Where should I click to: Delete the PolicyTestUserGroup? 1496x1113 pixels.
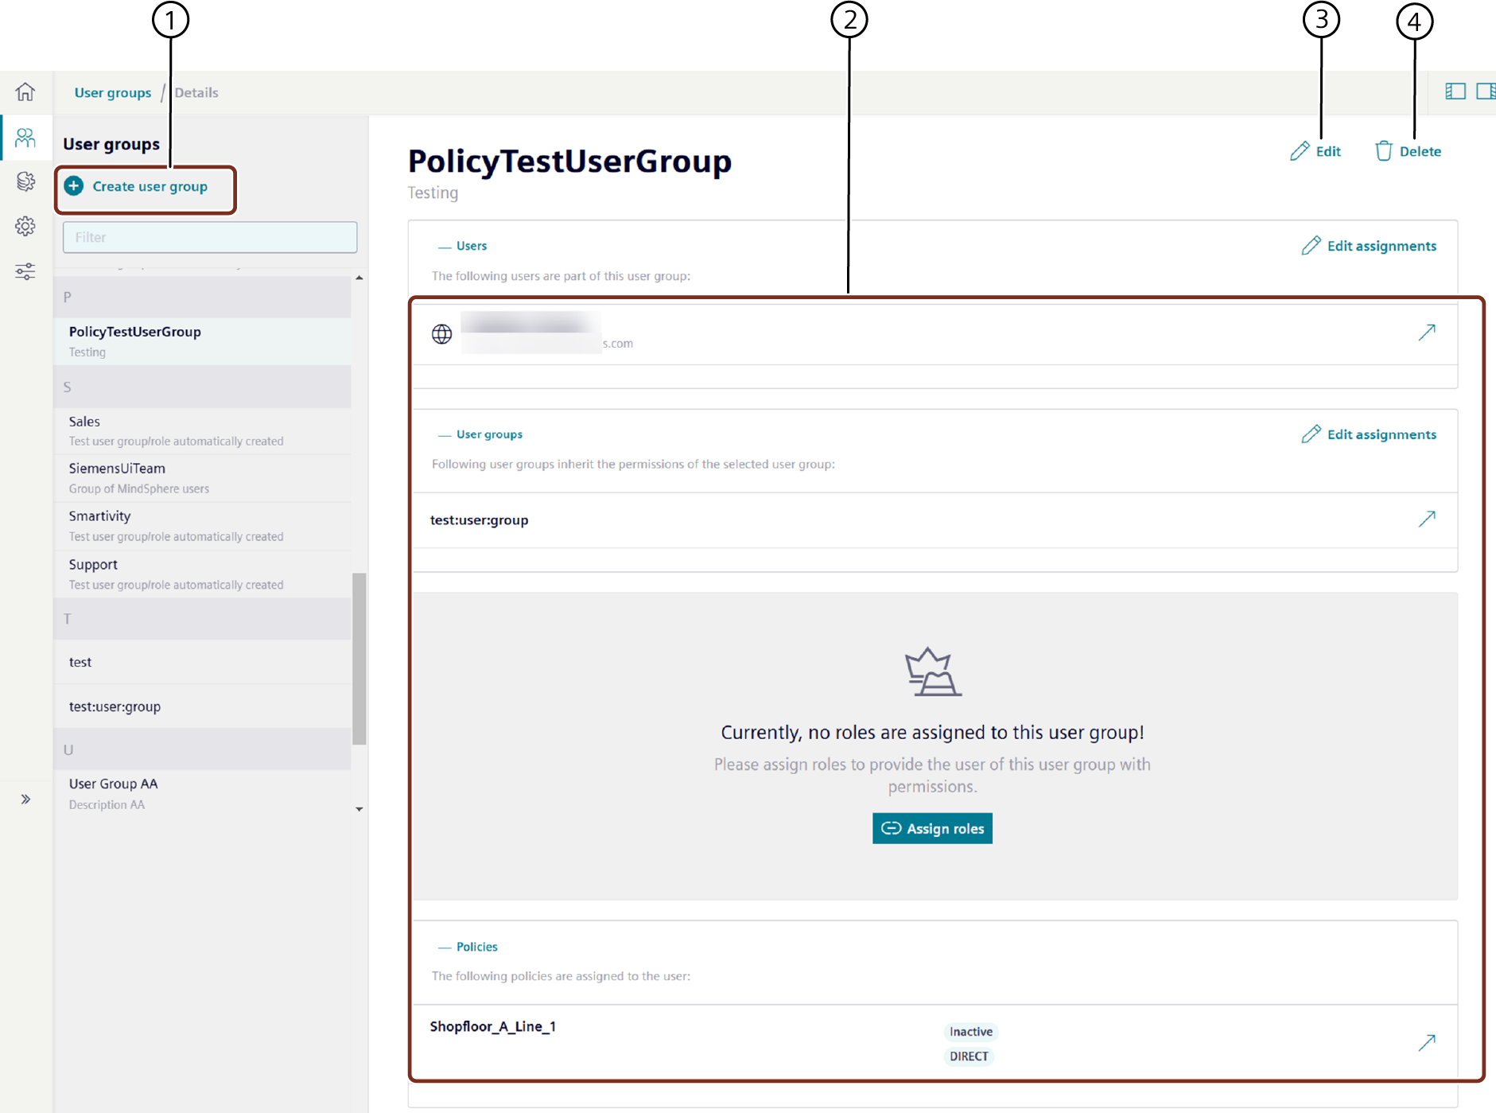click(x=1408, y=151)
